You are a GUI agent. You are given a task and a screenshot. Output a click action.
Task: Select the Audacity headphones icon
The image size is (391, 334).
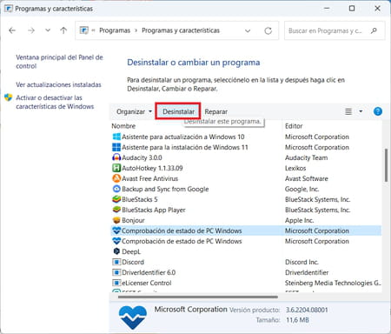pos(116,157)
